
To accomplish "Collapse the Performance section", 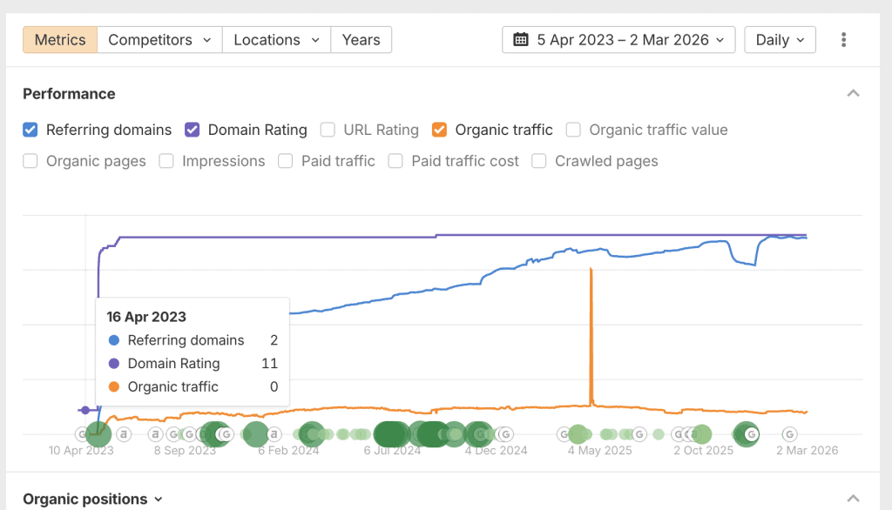I will [x=854, y=94].
